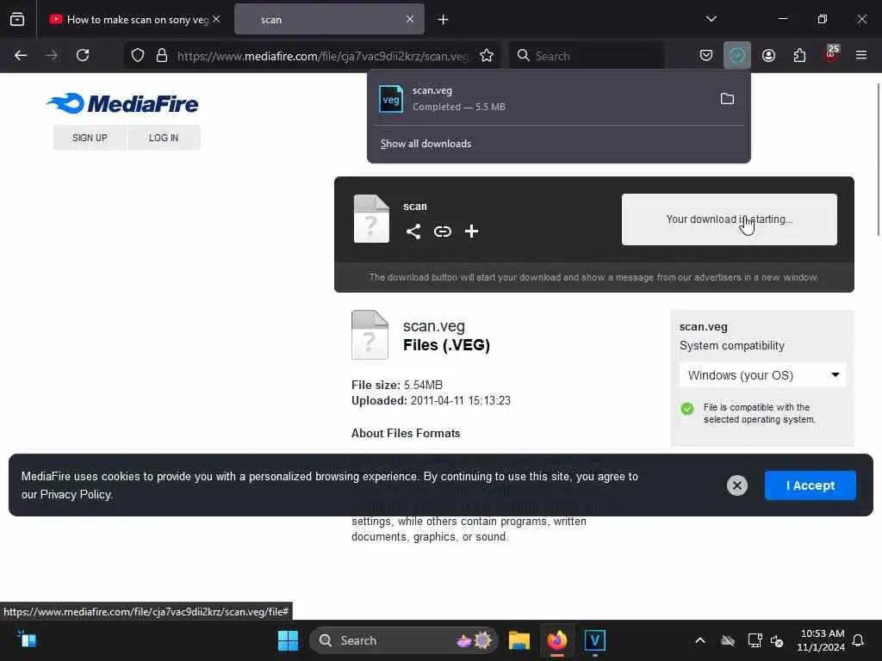This screenshot has height=661, width=882.
Task: Click the Pocket save icon
Action: pos(706,55)
